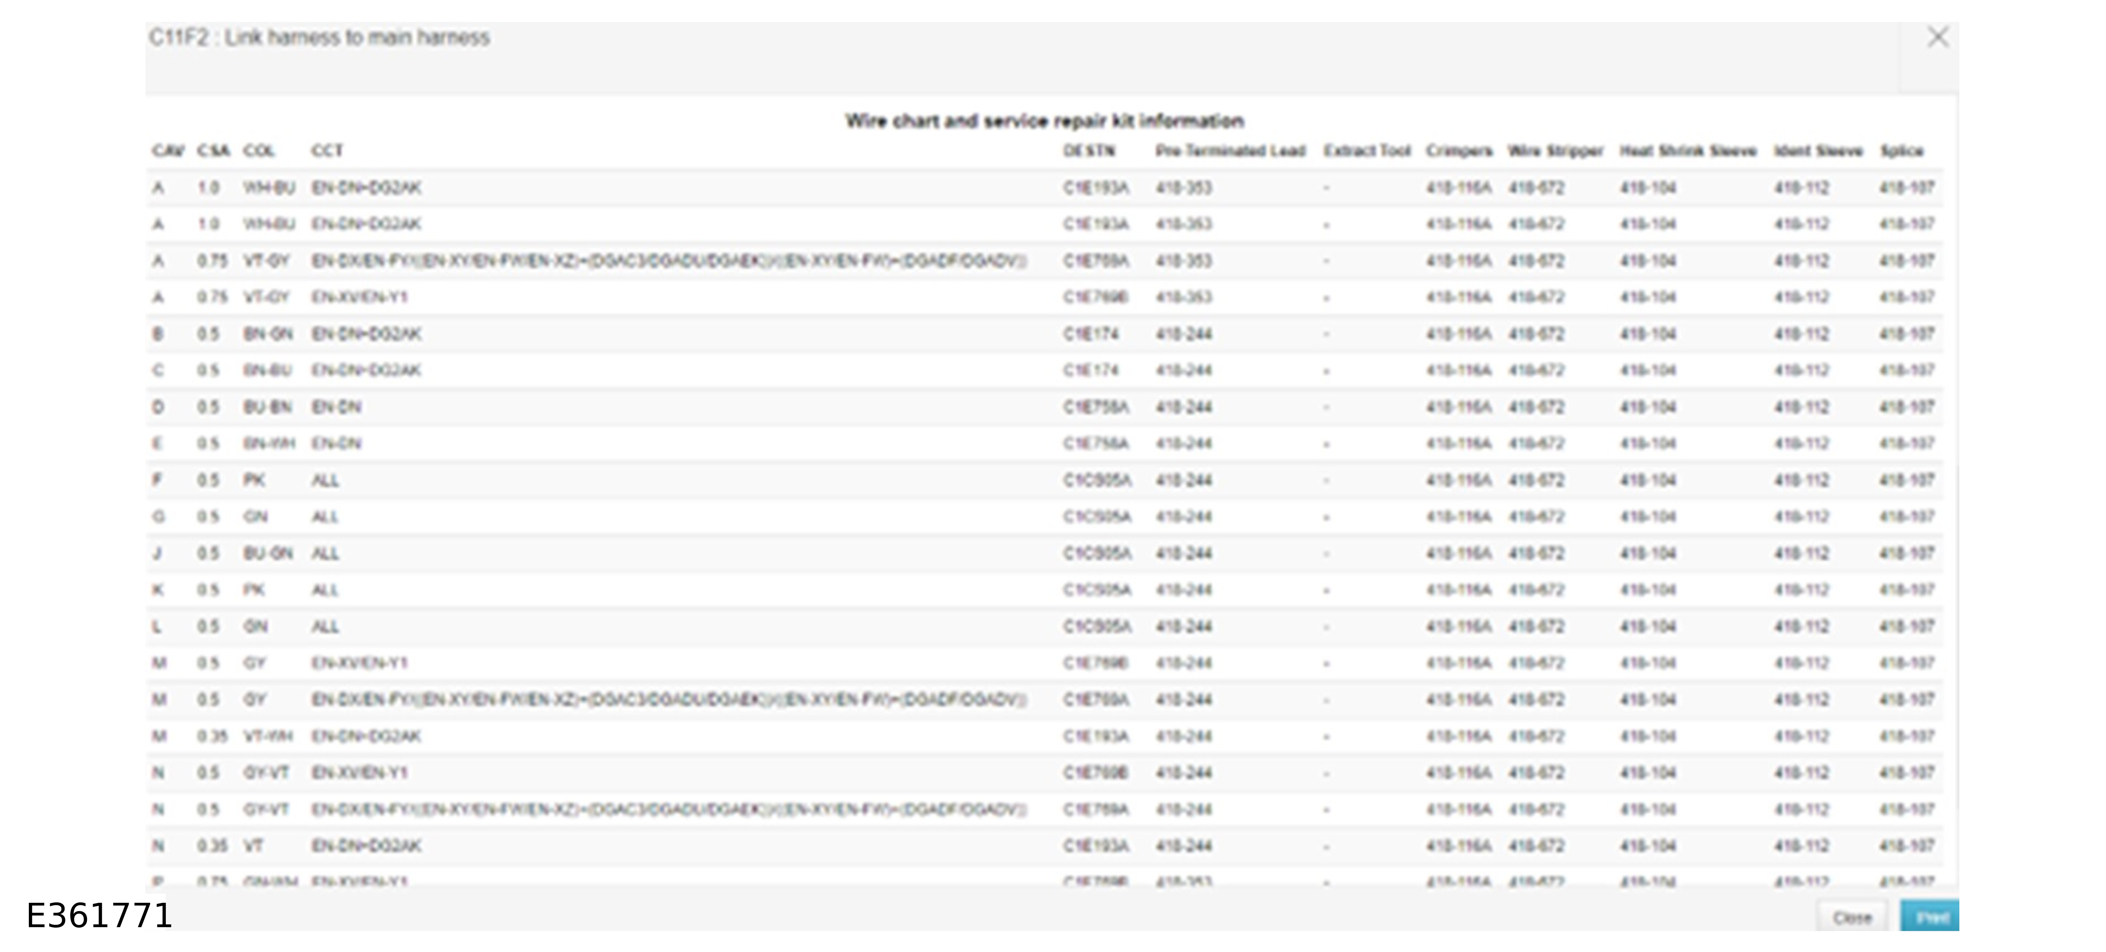Image resolution: width=2106 pixels, height=952 pixels.
Task: Click the 418-104 heat shrink value in the BN-WH row
Action: tap(1648, 444)
